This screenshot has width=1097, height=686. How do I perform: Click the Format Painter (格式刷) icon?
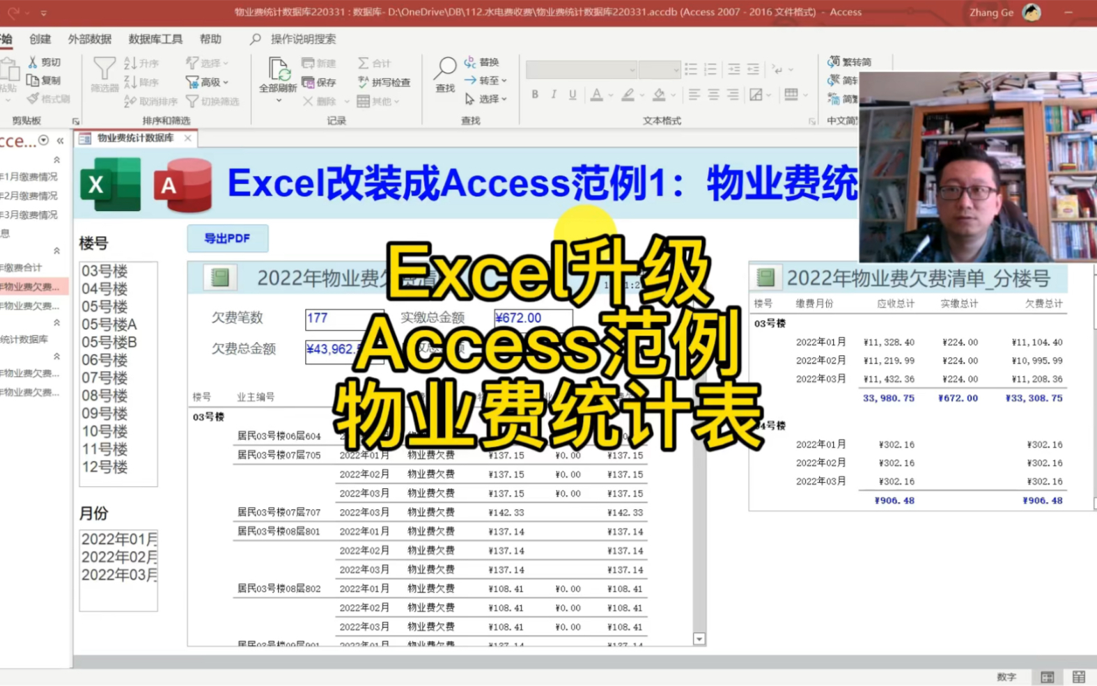[33, 98]
